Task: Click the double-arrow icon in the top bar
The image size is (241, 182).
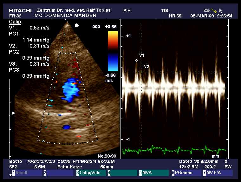Action: coord(206,10)
